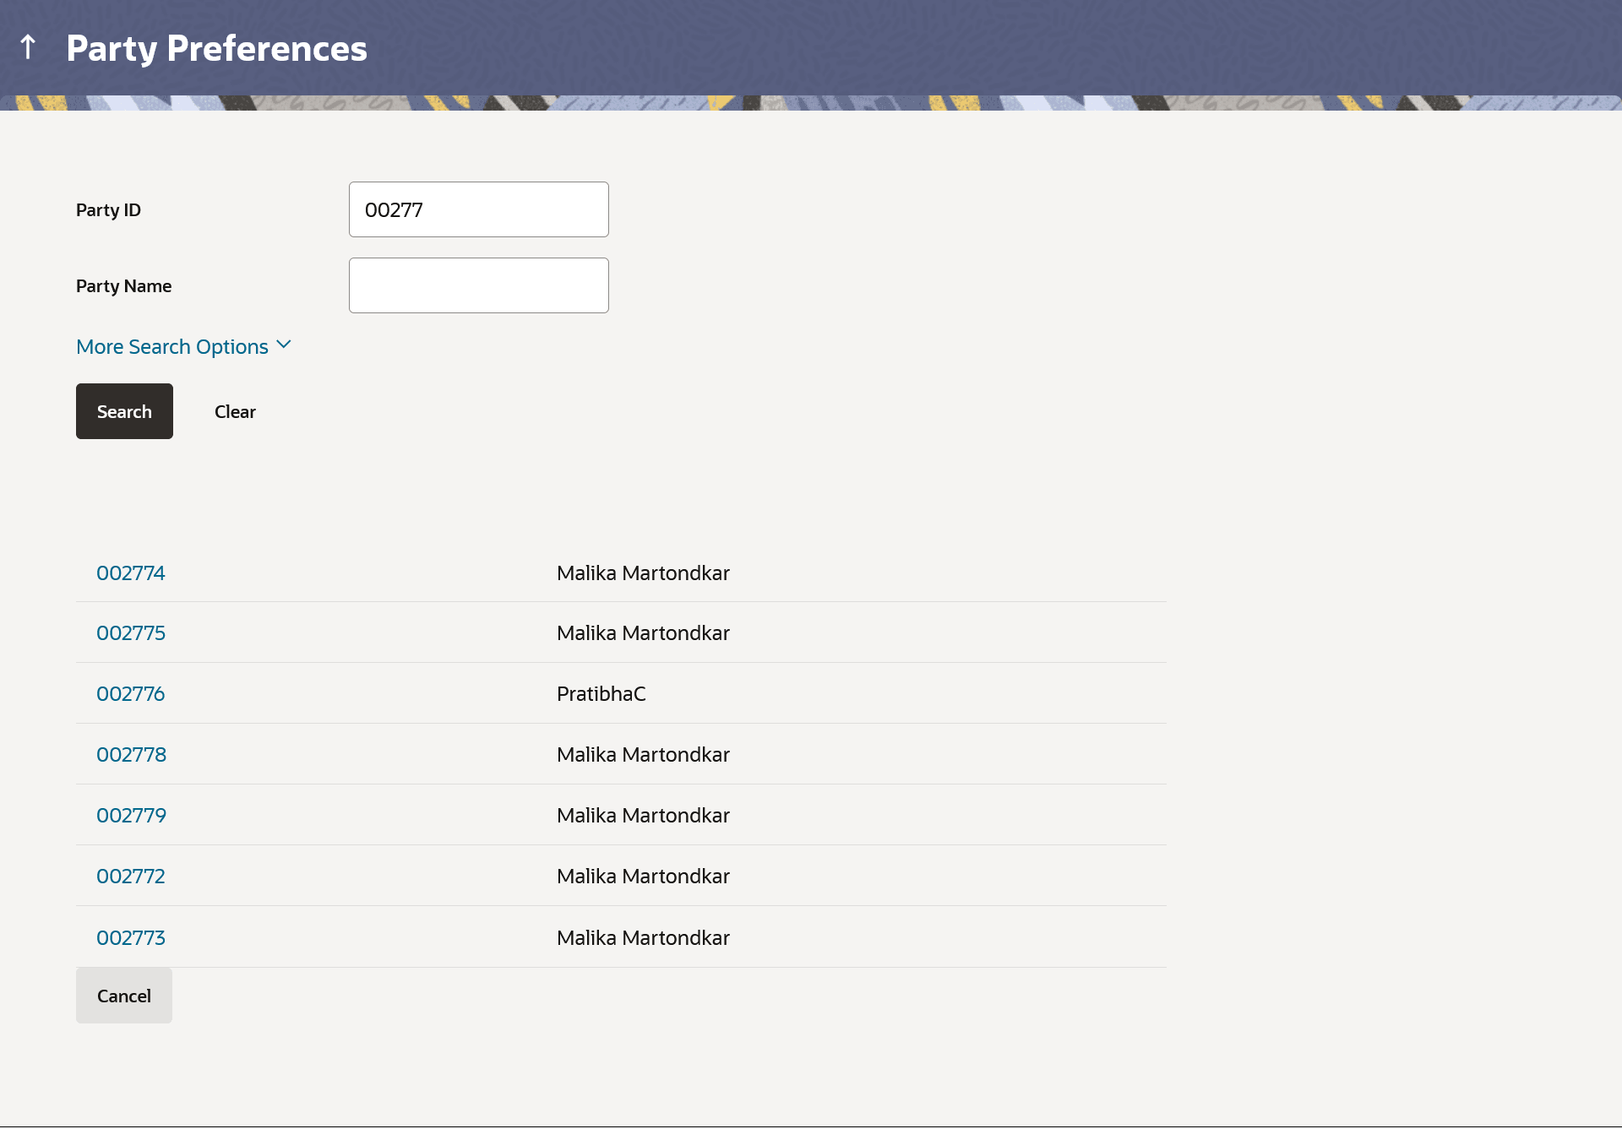
Task: Click the back arrow icon
Action: pyautogui.click(x=28, y=47)
